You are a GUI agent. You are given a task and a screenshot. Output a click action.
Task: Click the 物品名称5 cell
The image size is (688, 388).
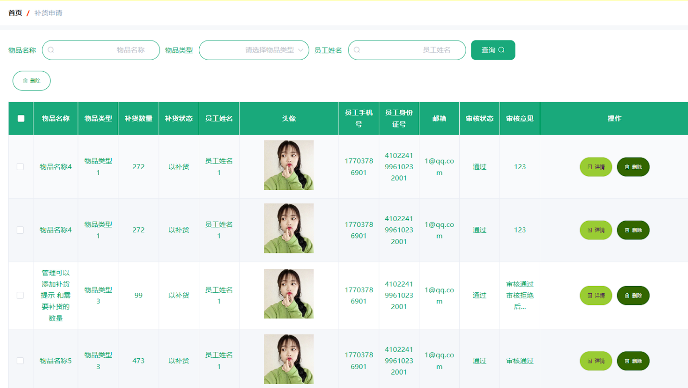(x=56, y=361)
